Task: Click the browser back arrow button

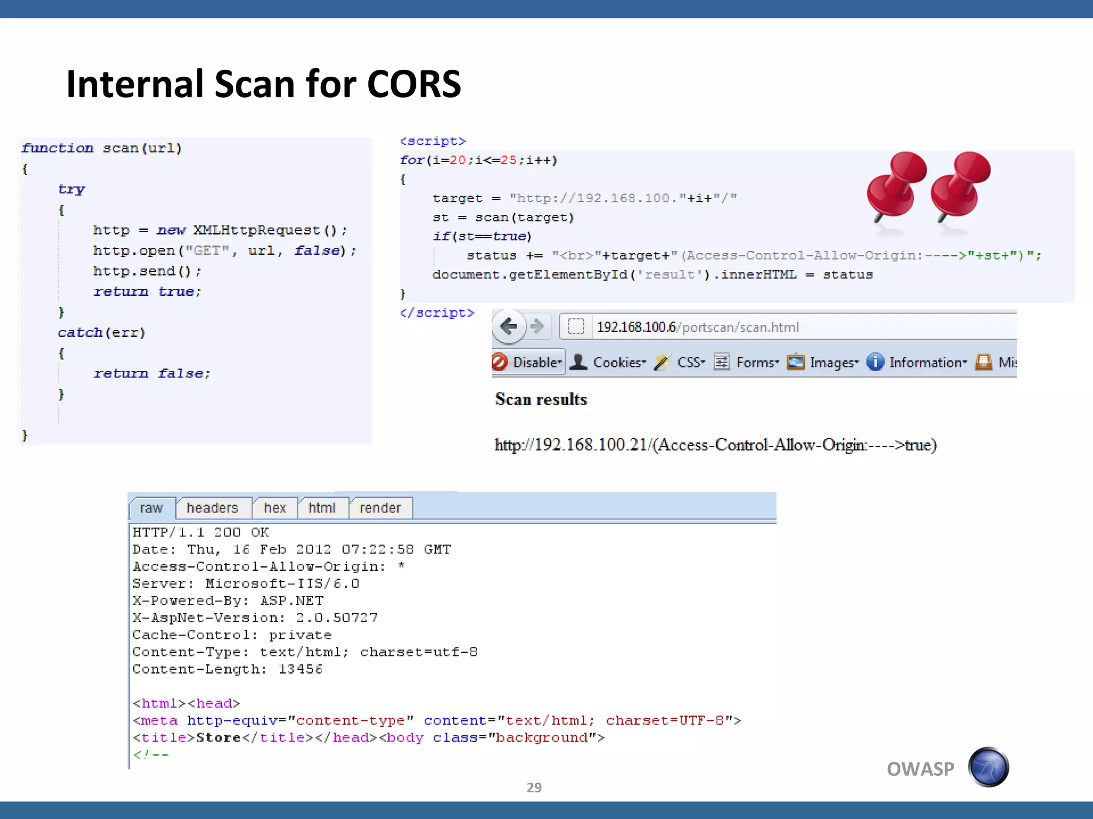Action: click(x=509, y=326)
